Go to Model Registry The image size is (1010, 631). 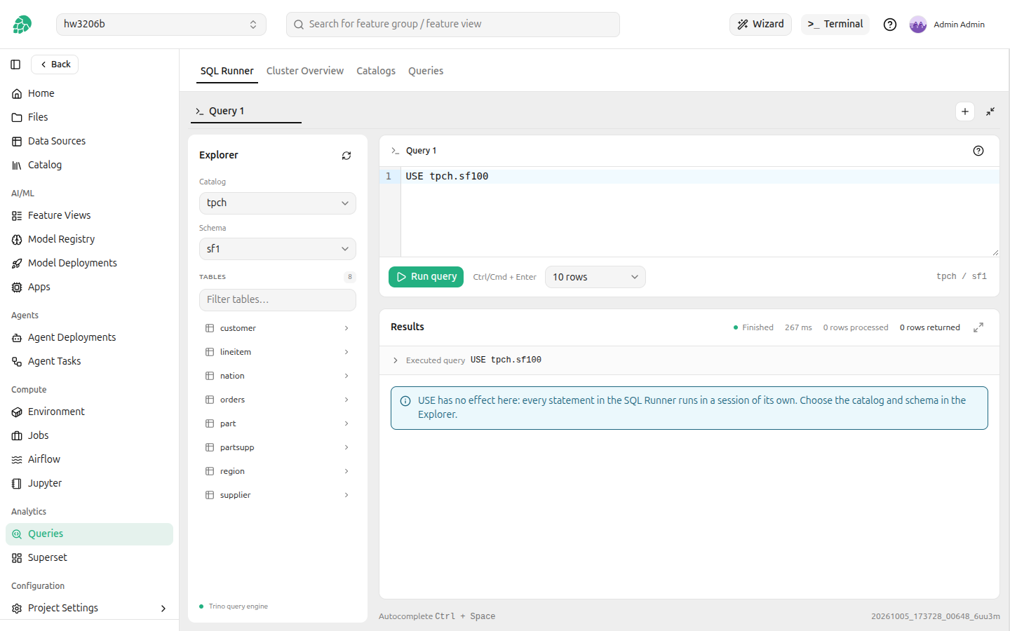coord(89,239)
